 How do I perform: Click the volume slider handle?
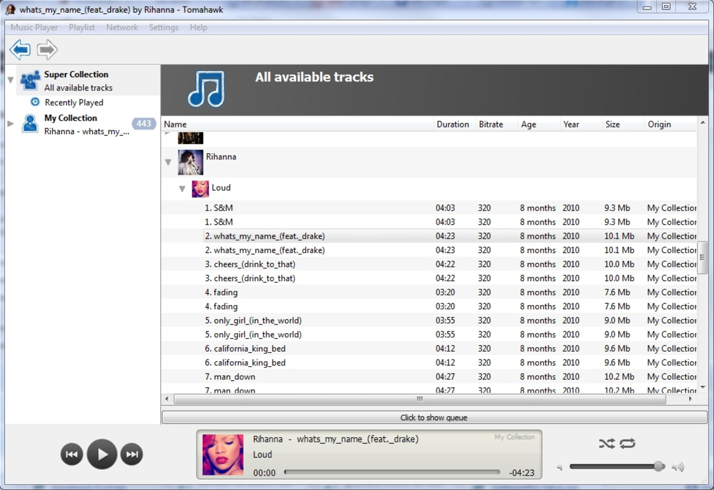tap(658, 466)
